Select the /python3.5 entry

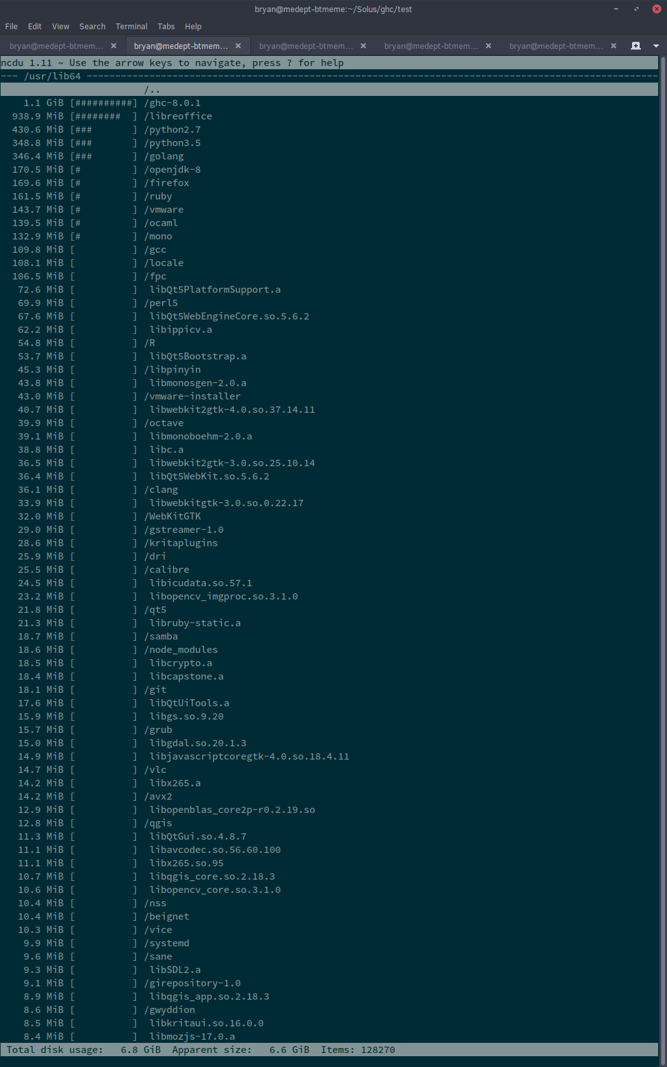329,143
